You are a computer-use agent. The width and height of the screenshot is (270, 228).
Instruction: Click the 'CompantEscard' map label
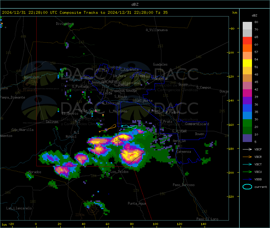tap(197, 124)
